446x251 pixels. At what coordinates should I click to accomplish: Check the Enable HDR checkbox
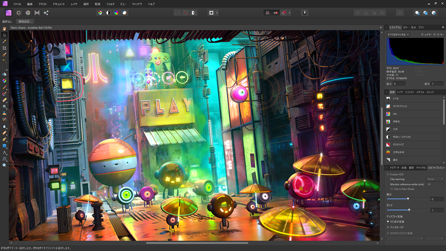388,174
